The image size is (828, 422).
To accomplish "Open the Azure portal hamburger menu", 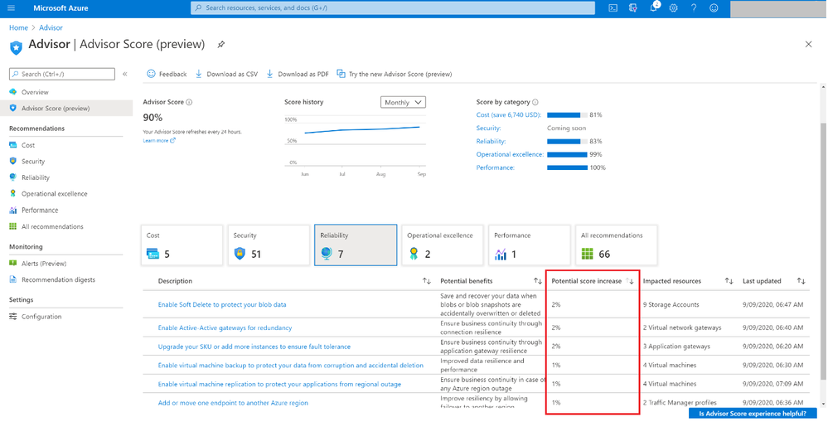I will (x=12, y=8).
